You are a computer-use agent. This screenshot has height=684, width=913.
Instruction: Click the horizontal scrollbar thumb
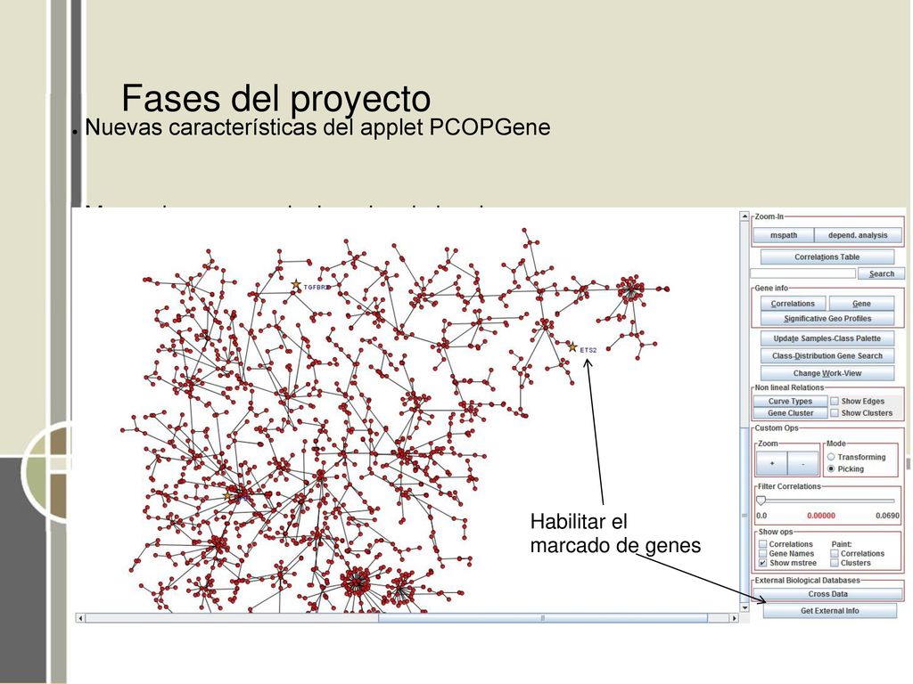[543, 618]
